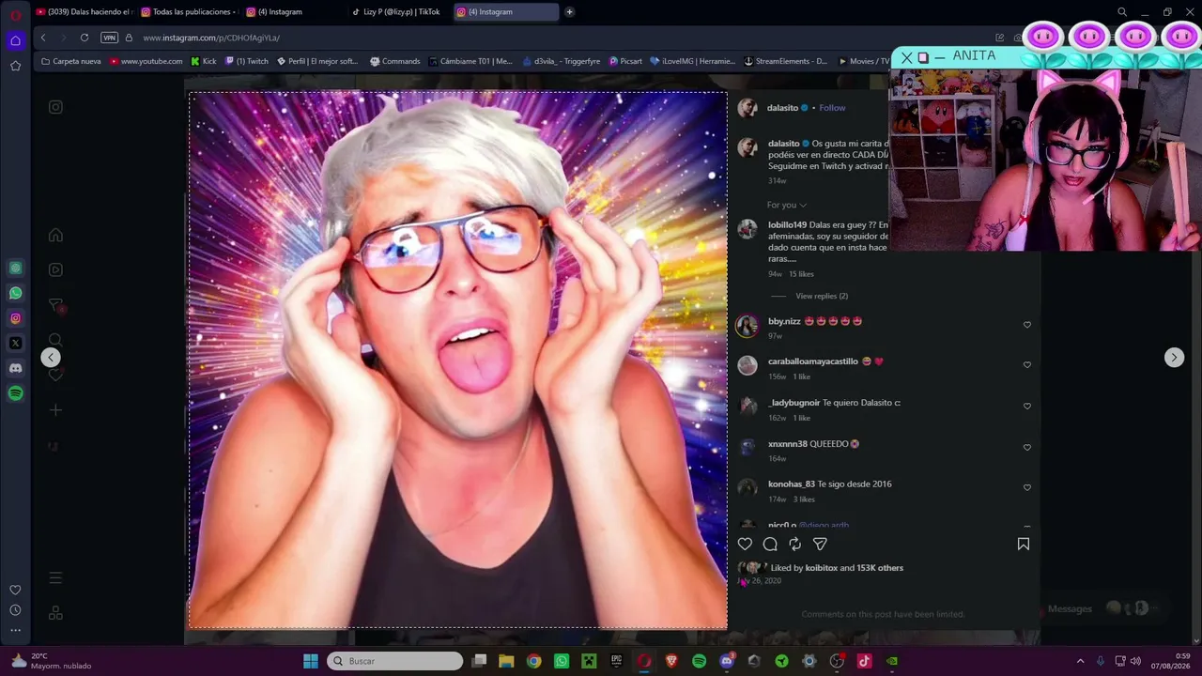Open the weather widget showing 20°C
The width and height of the screenshot is (1202, 676).
(x=52, y=661)
